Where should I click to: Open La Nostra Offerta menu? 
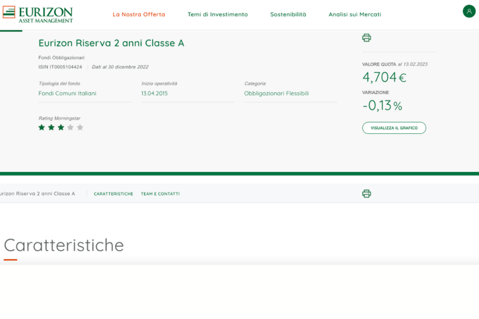(x=138, y=14)
